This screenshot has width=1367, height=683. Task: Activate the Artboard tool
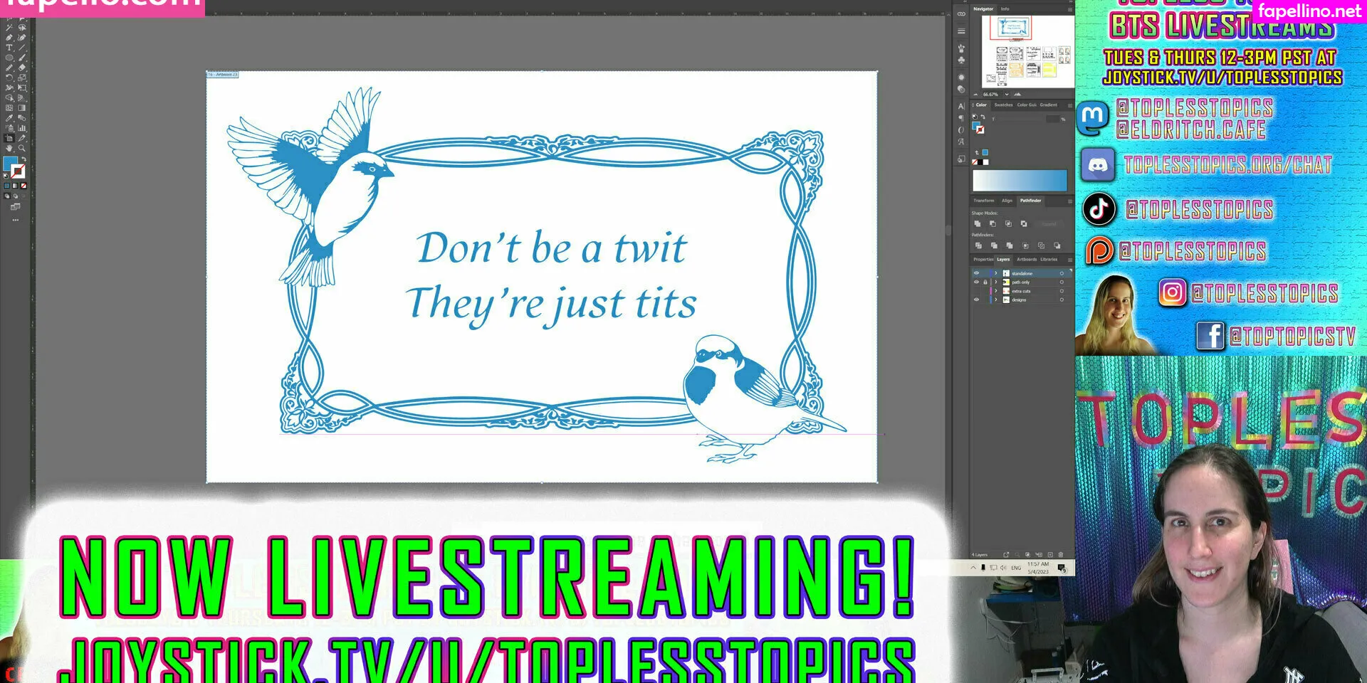9,139
